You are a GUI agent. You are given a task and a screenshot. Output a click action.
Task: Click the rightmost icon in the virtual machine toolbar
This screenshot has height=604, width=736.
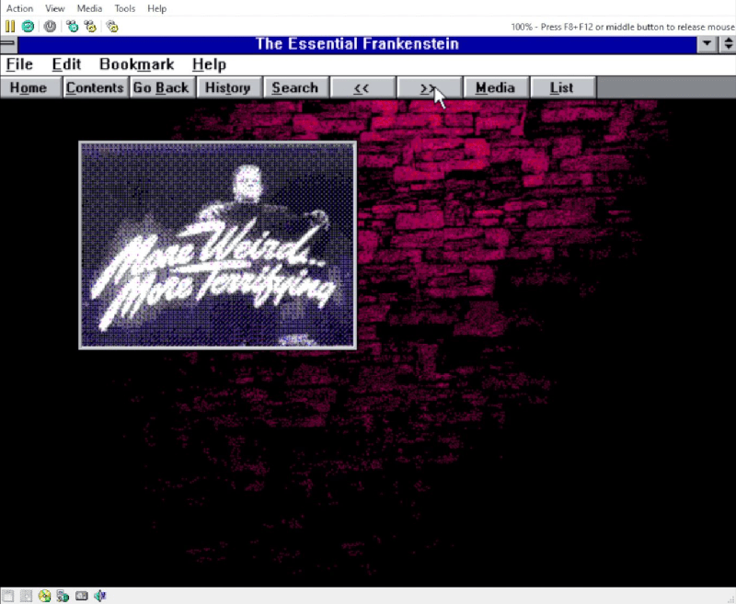click(x=112, y=27)
